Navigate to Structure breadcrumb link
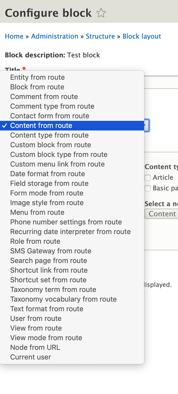This screenshot has width=178, height=394. click(100, 36)
